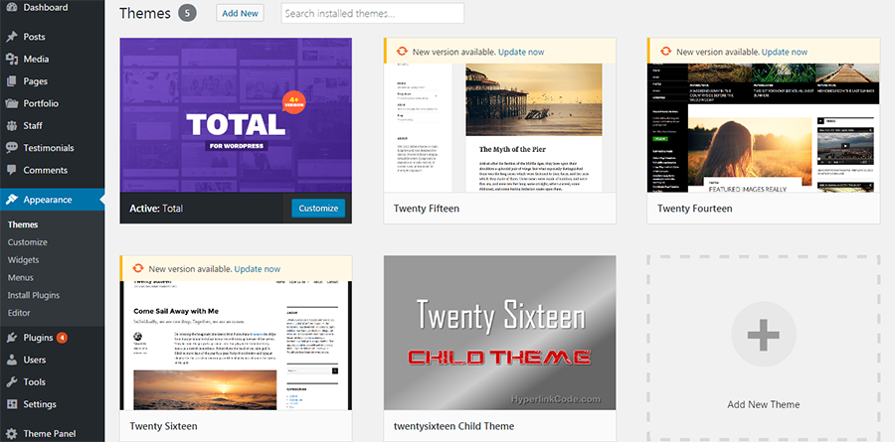The height and width of the screenshot is (442, 895).
Task: Click the themes count badge showing 5
Action: click(187, 13)
